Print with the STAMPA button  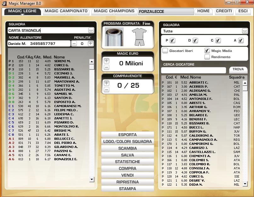127,189
